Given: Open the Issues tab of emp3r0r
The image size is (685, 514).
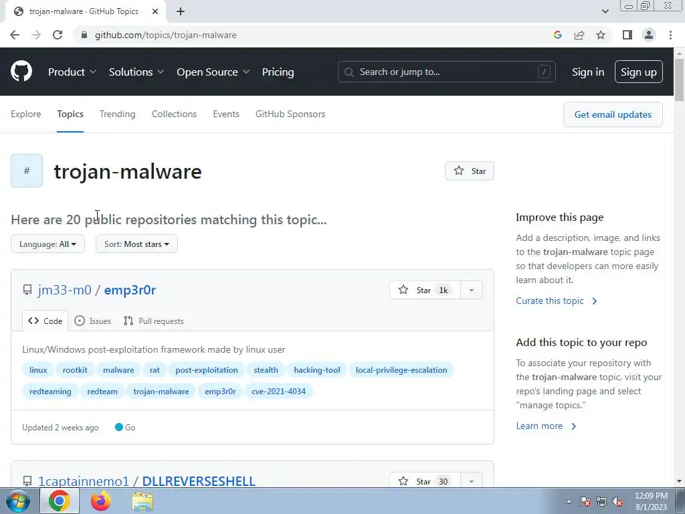Looking at the screenshot, I should pos(92,321).
